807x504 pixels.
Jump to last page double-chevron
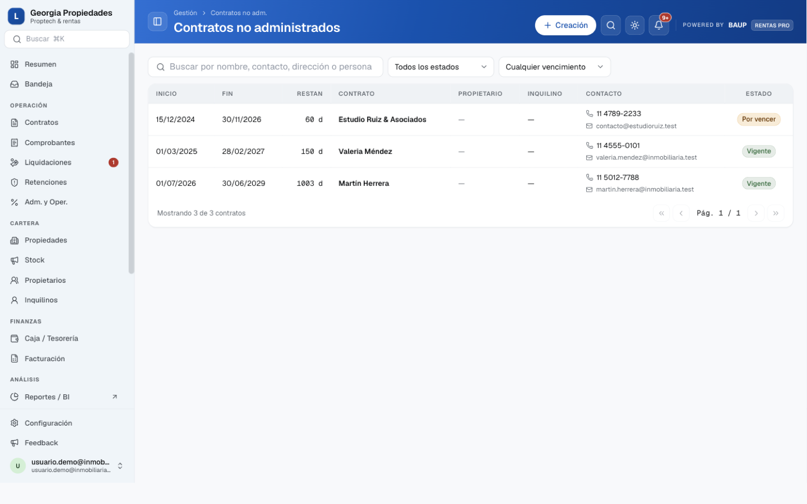pos(776,213)
